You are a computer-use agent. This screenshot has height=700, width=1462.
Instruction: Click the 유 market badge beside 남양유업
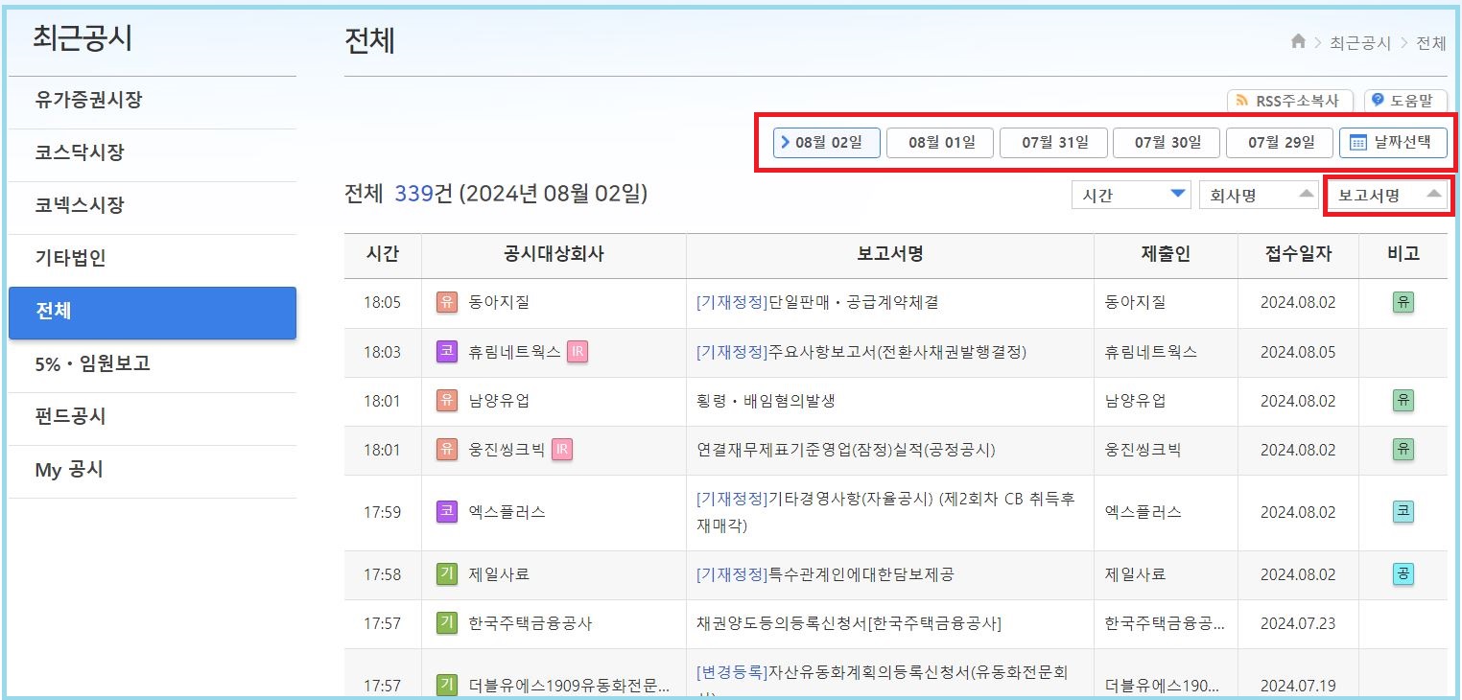(446, 401)
